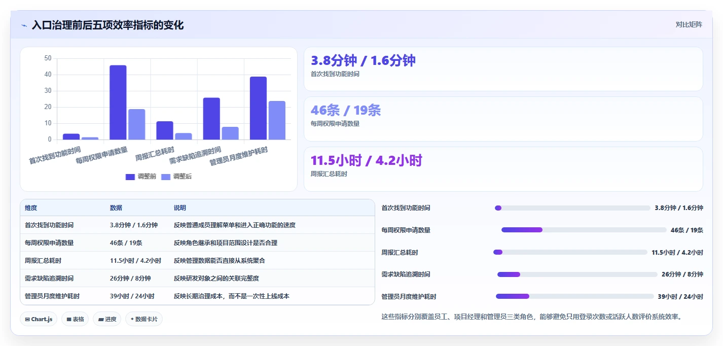Click table cell 26分钟 / 8分钟
Screen dimensions: 723x346
click(x=130, y=279)
